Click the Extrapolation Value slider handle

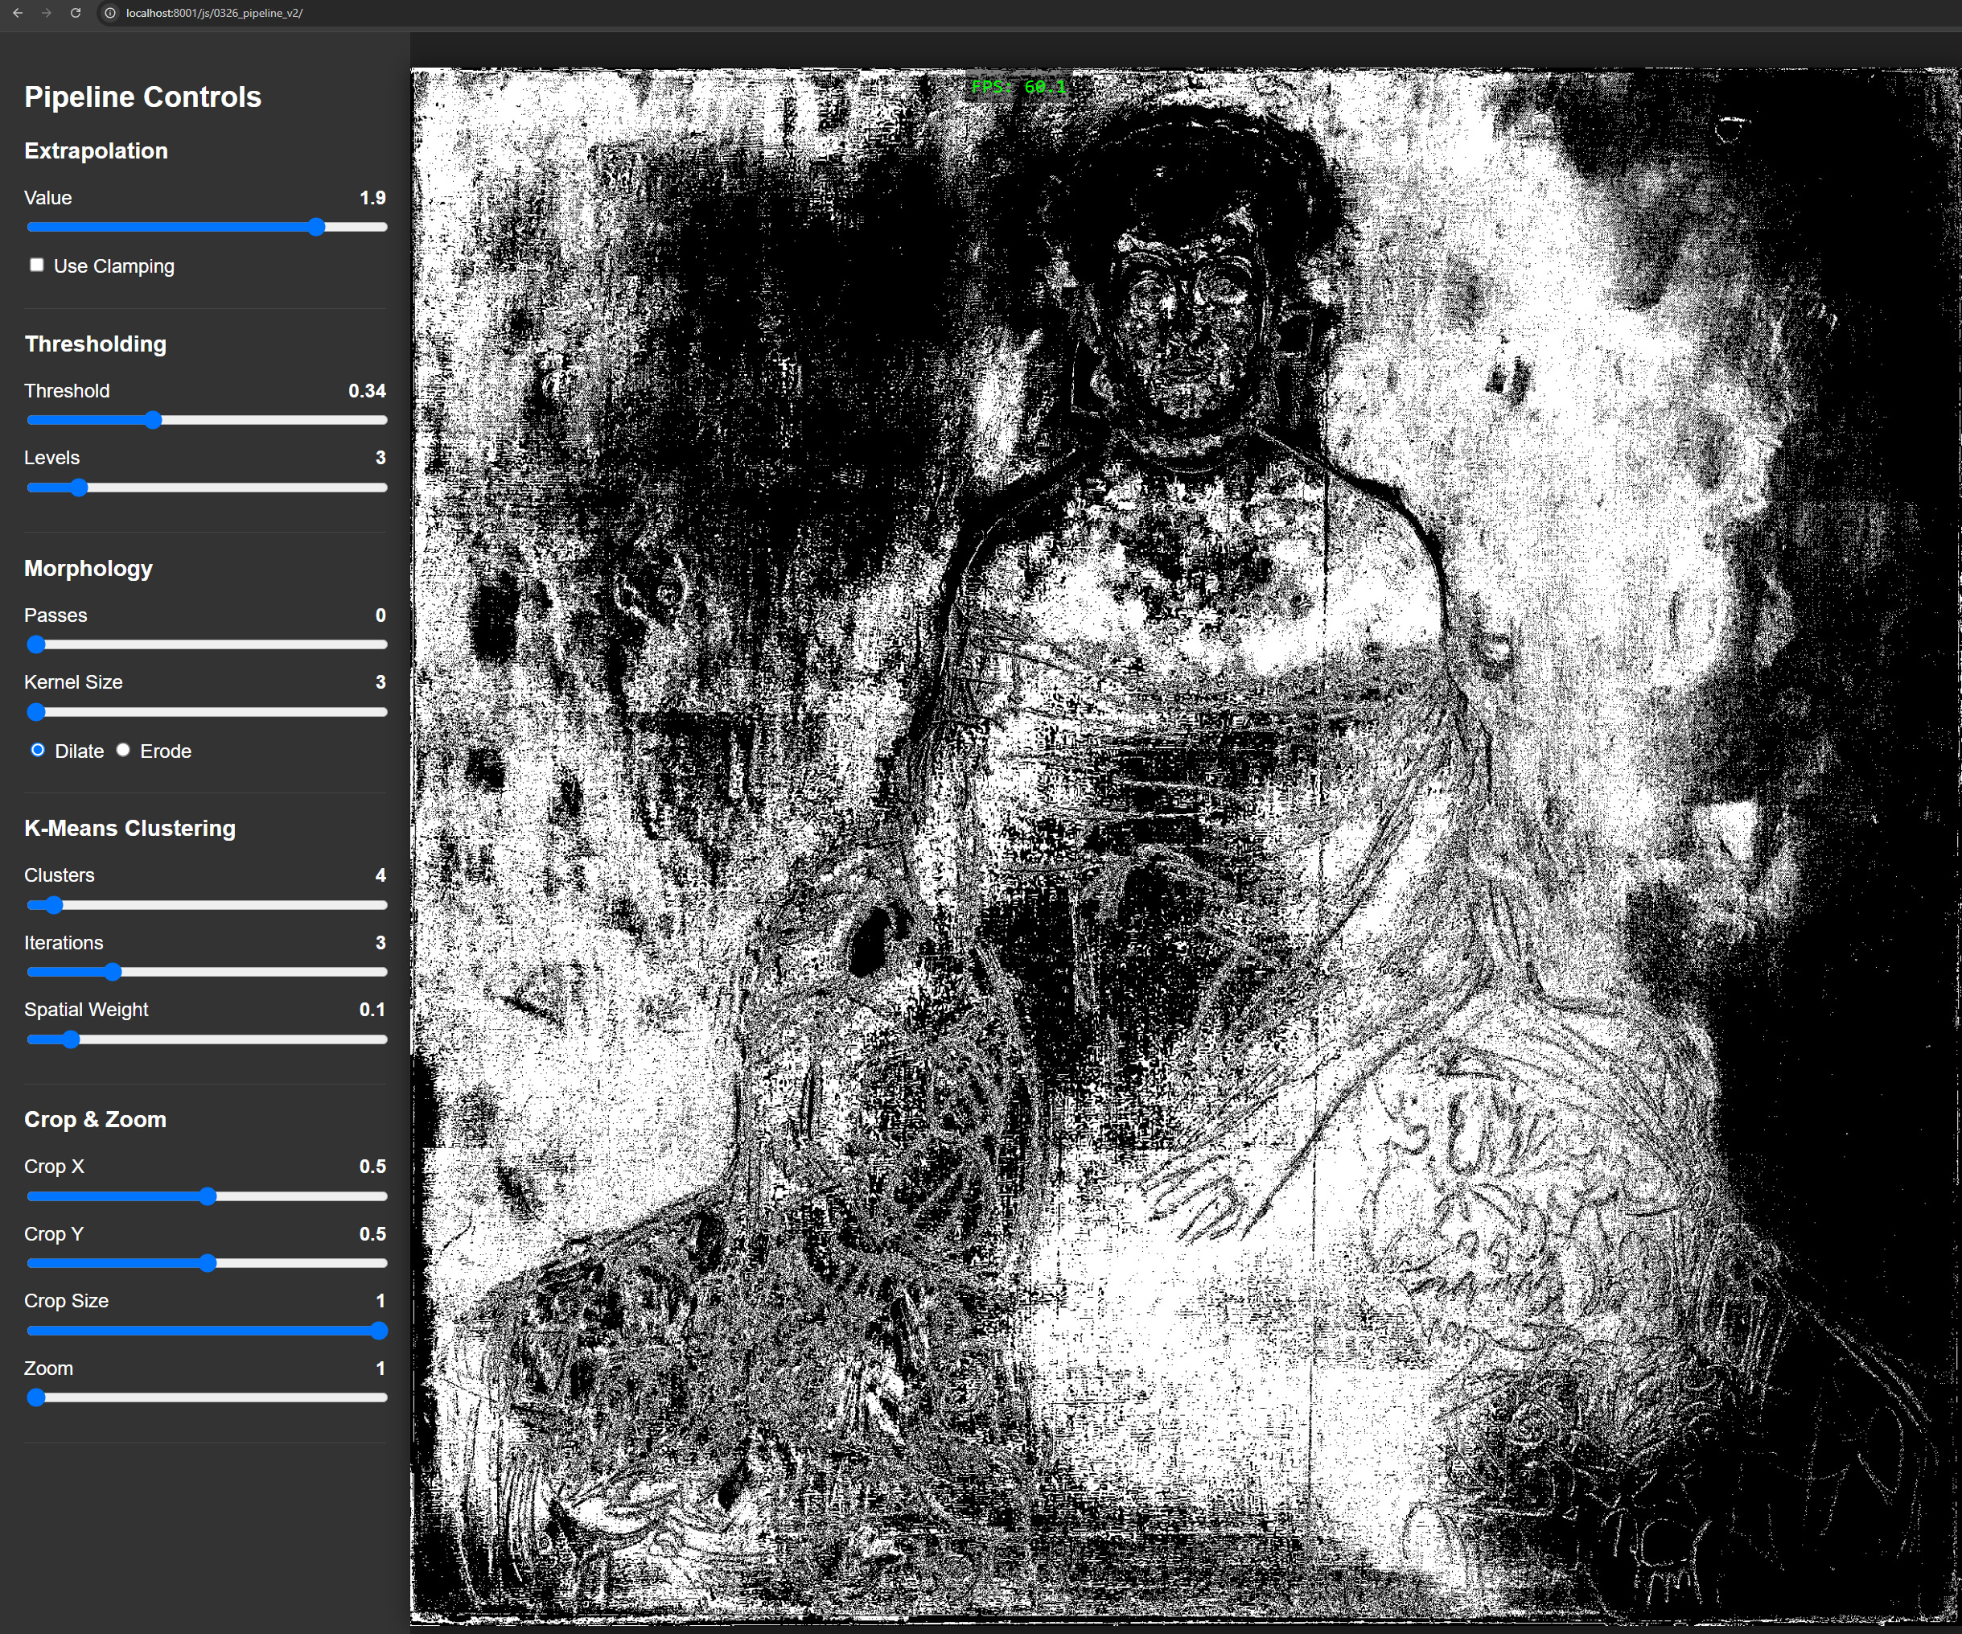point(317,227)
